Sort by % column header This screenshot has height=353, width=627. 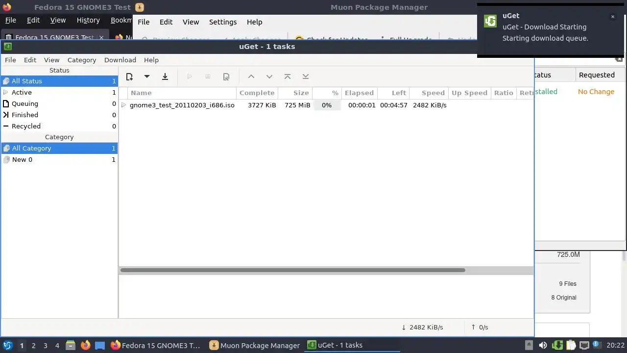tap(327, 93)
